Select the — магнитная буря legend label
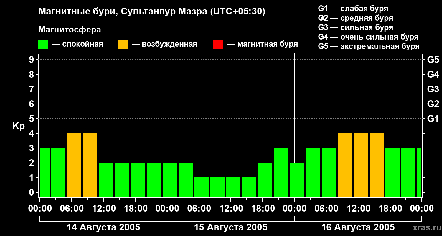This screenshot has height=236, width=442. pyautogui.click(x=263, y=44)
